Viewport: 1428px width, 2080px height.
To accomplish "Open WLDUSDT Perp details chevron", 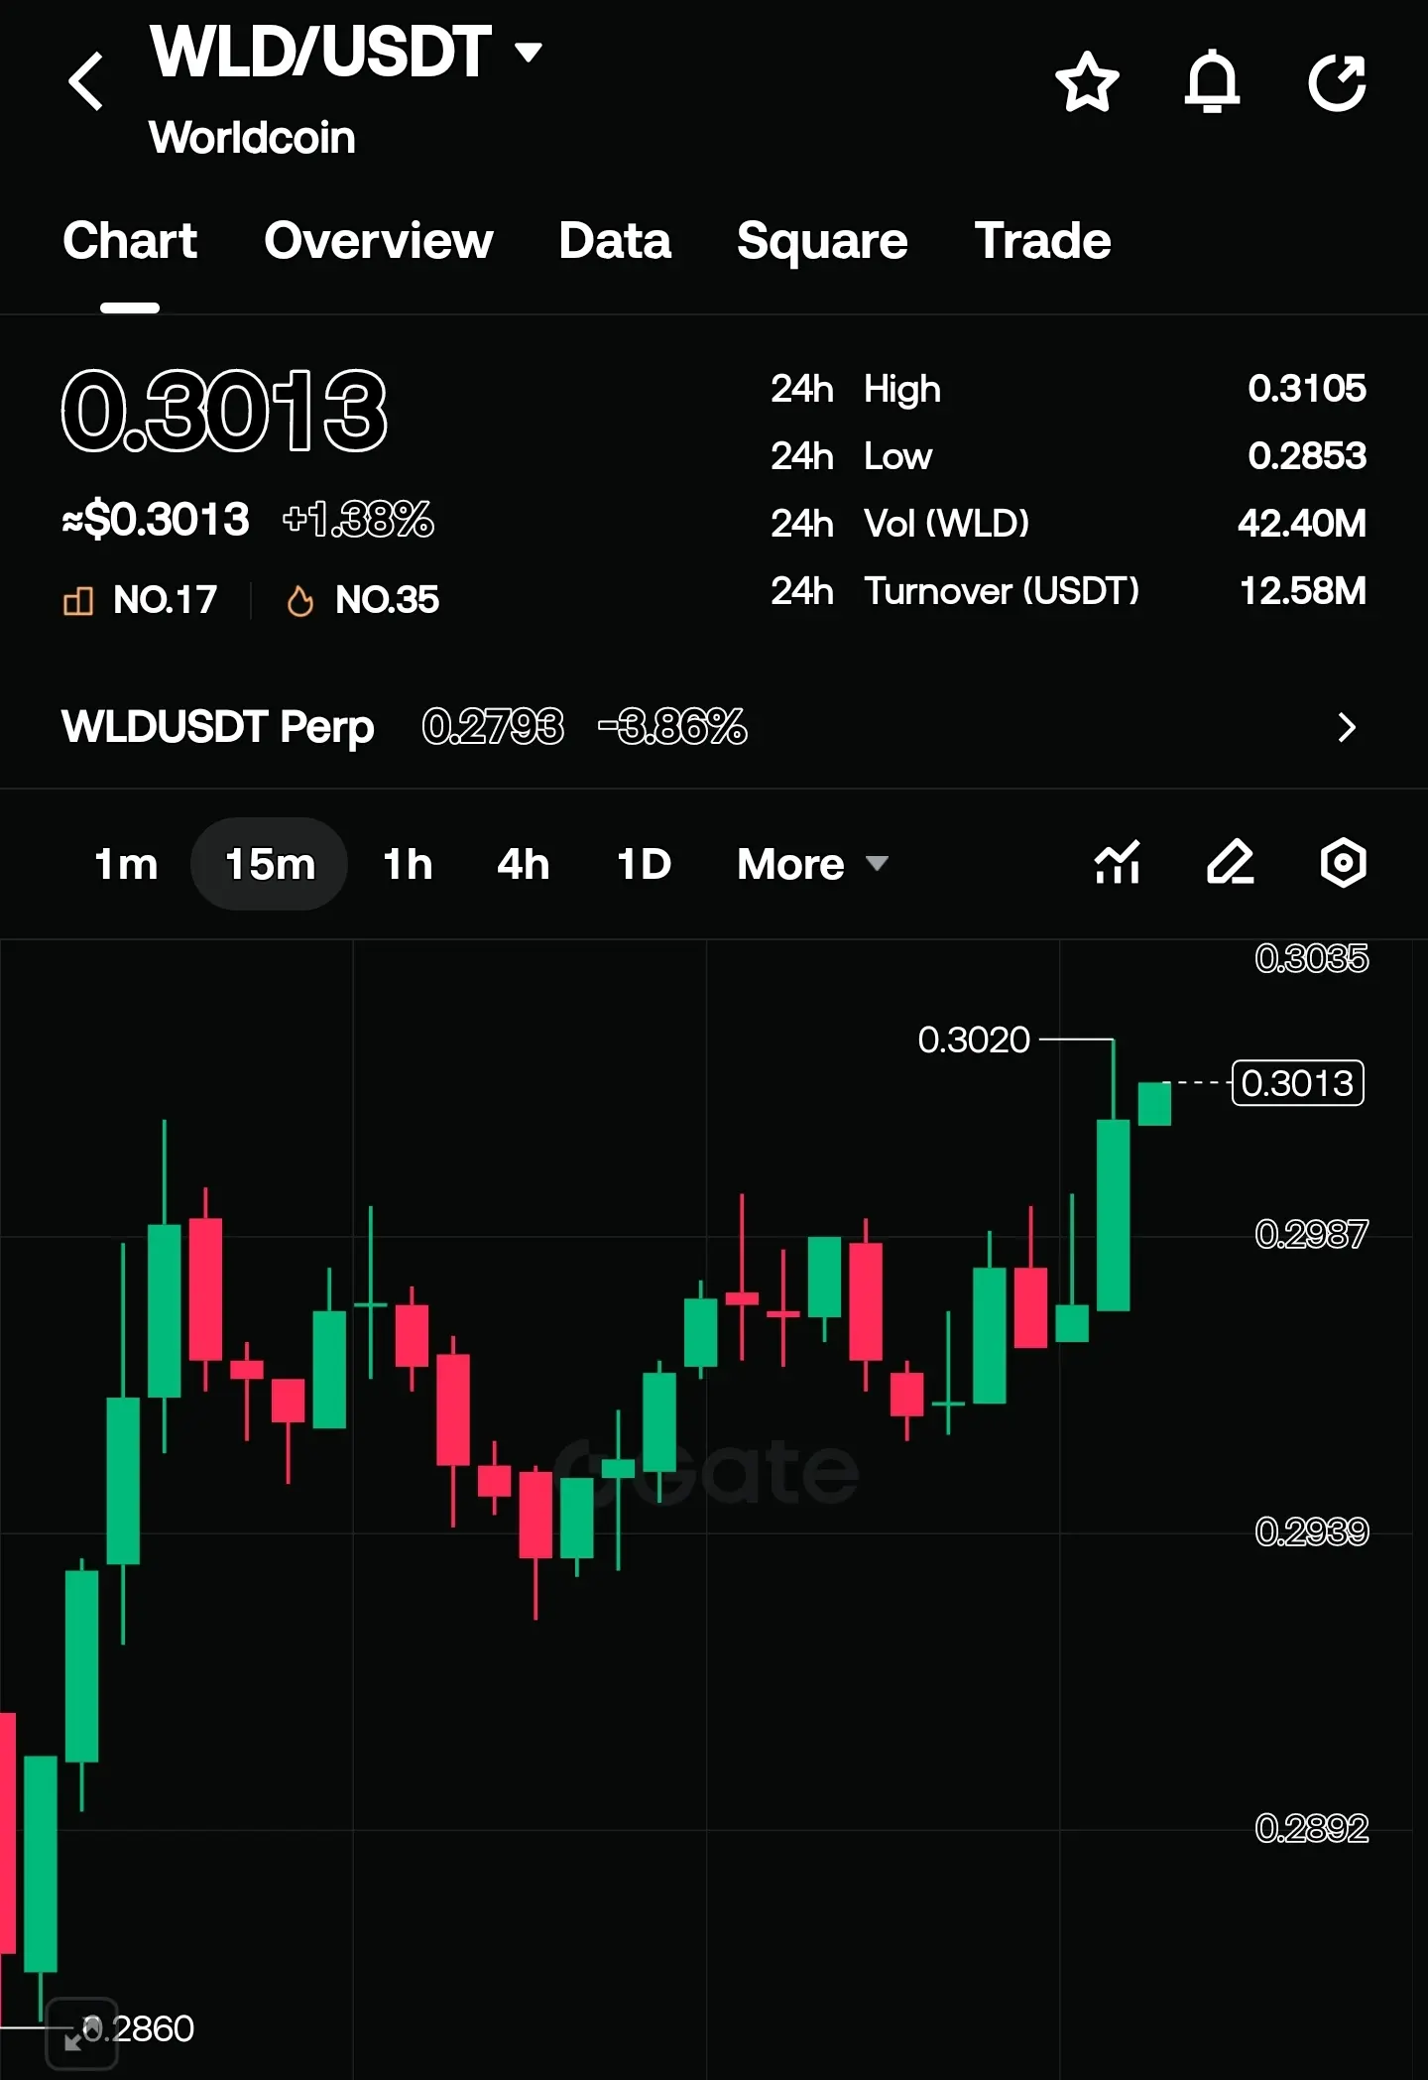I will point(1347,727).
